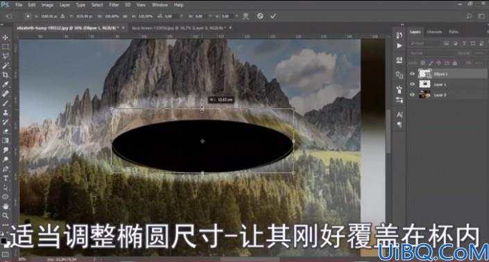Open the Edit menu

[31, 5]
